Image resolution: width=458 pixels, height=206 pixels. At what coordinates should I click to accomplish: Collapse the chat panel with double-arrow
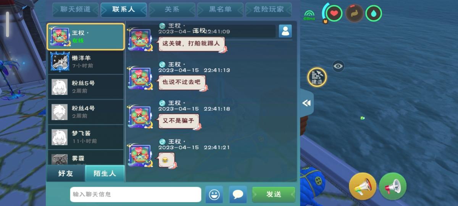click(x=307, y=103)
